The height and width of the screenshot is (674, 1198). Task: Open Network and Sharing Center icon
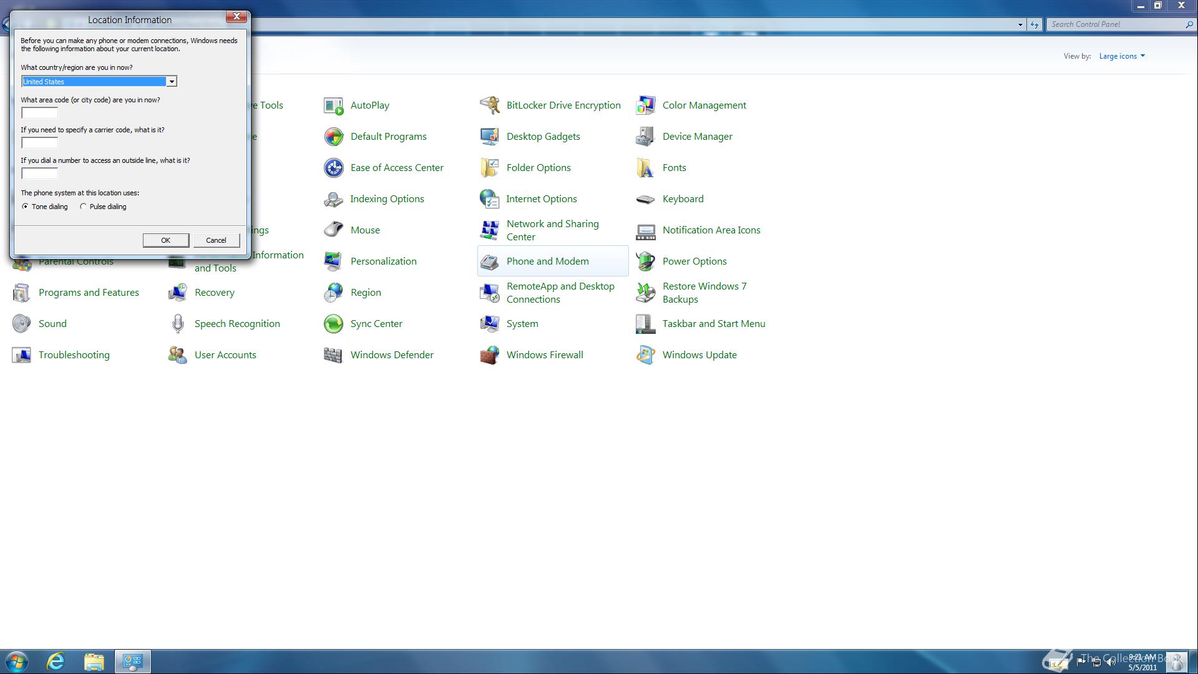489,230
